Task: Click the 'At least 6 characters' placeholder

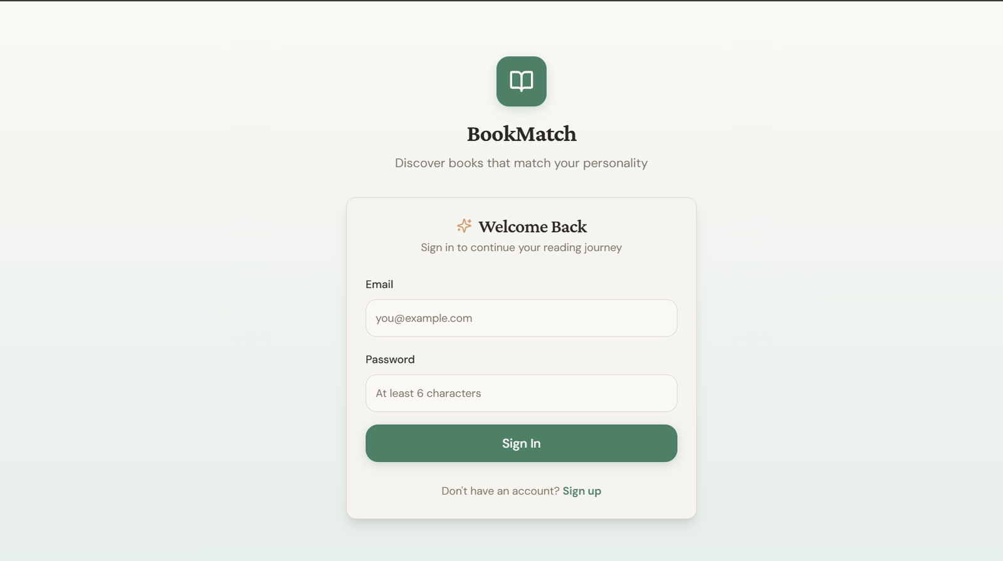Action: (x=428, y=394)
